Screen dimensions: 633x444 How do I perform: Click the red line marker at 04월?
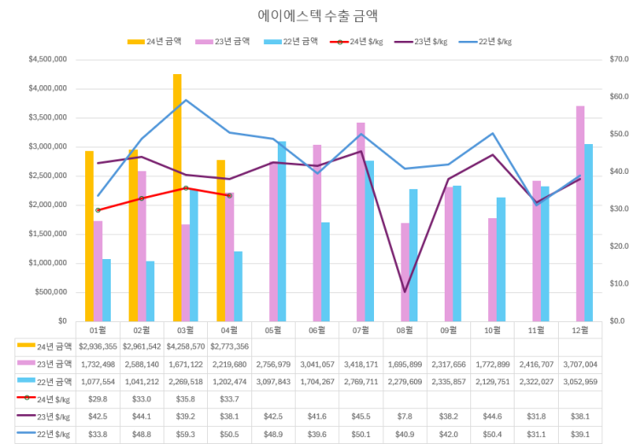229,195
